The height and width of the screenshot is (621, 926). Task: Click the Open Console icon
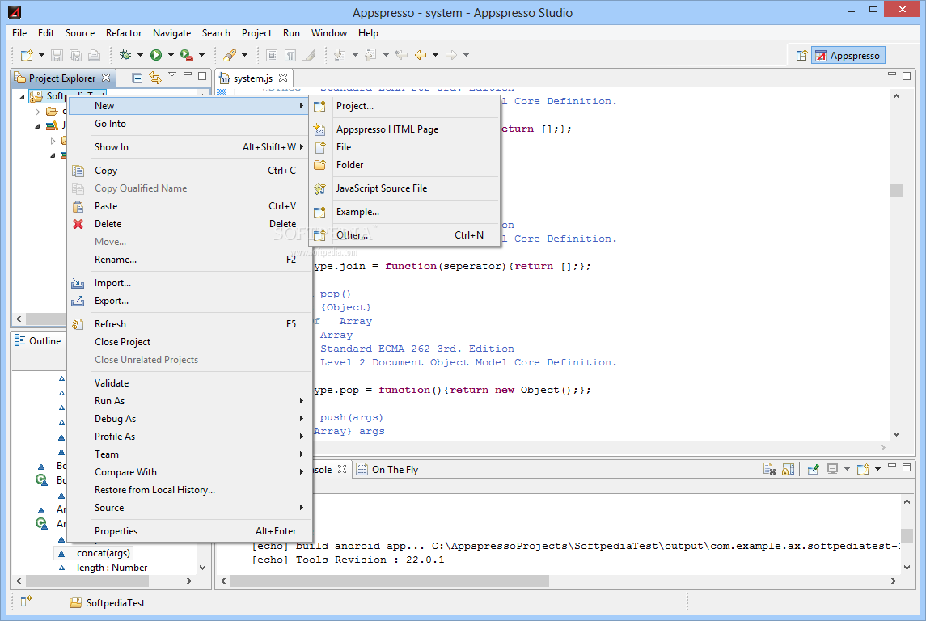[863, 469]
